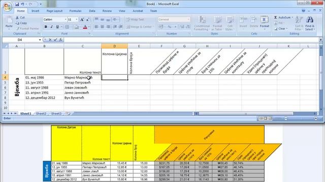Open Conditional Formatting
The width and height of the screenshot is (325, 182).
(x=202, y=23)
